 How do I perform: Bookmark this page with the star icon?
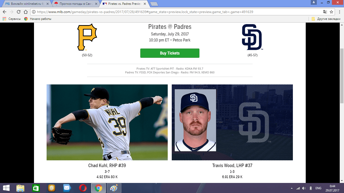(331, 12)
